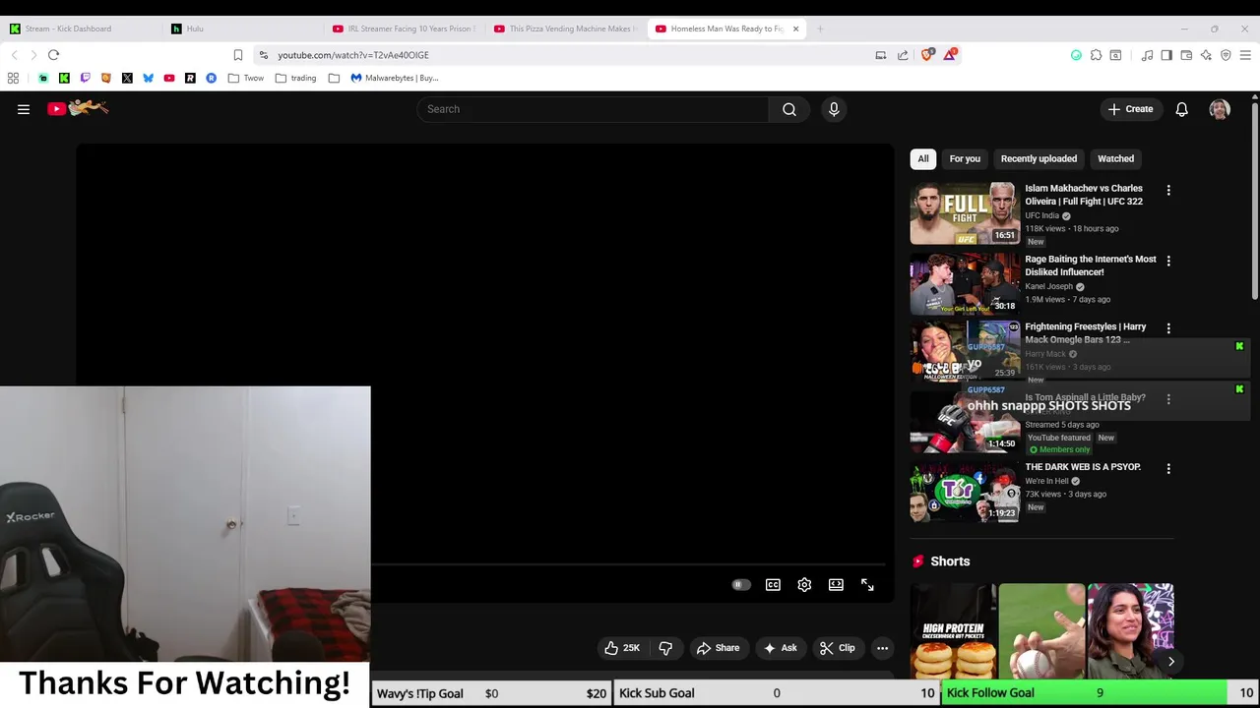The width and height of the screenshot is (1260, 708).
Task: Open the UFC India channel link
Action: coord(1041,215)
